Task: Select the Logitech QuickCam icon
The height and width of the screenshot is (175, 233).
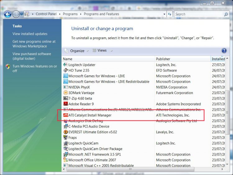Action: pyautogui.click(x=66, y=143)
